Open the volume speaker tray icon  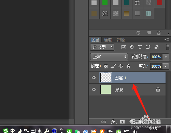(x=135, y=131)
